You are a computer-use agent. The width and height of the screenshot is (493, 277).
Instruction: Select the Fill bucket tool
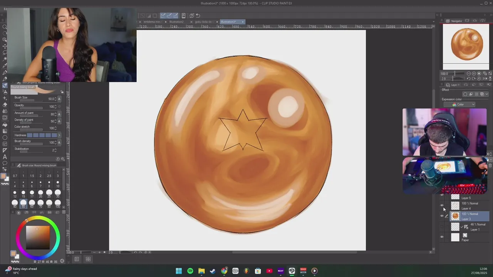pyautogui.click(x=5, y=124)
